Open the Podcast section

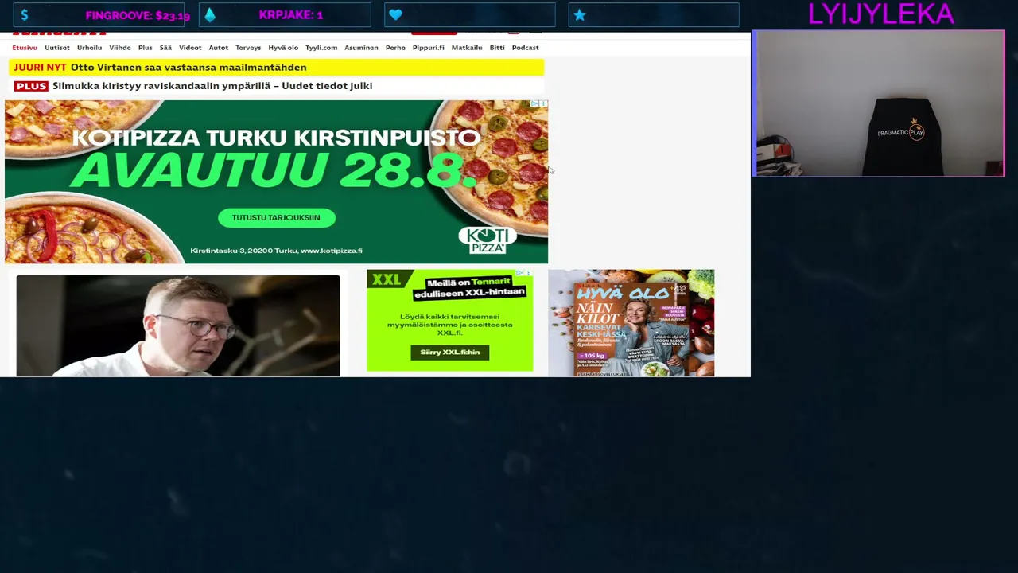525,48
